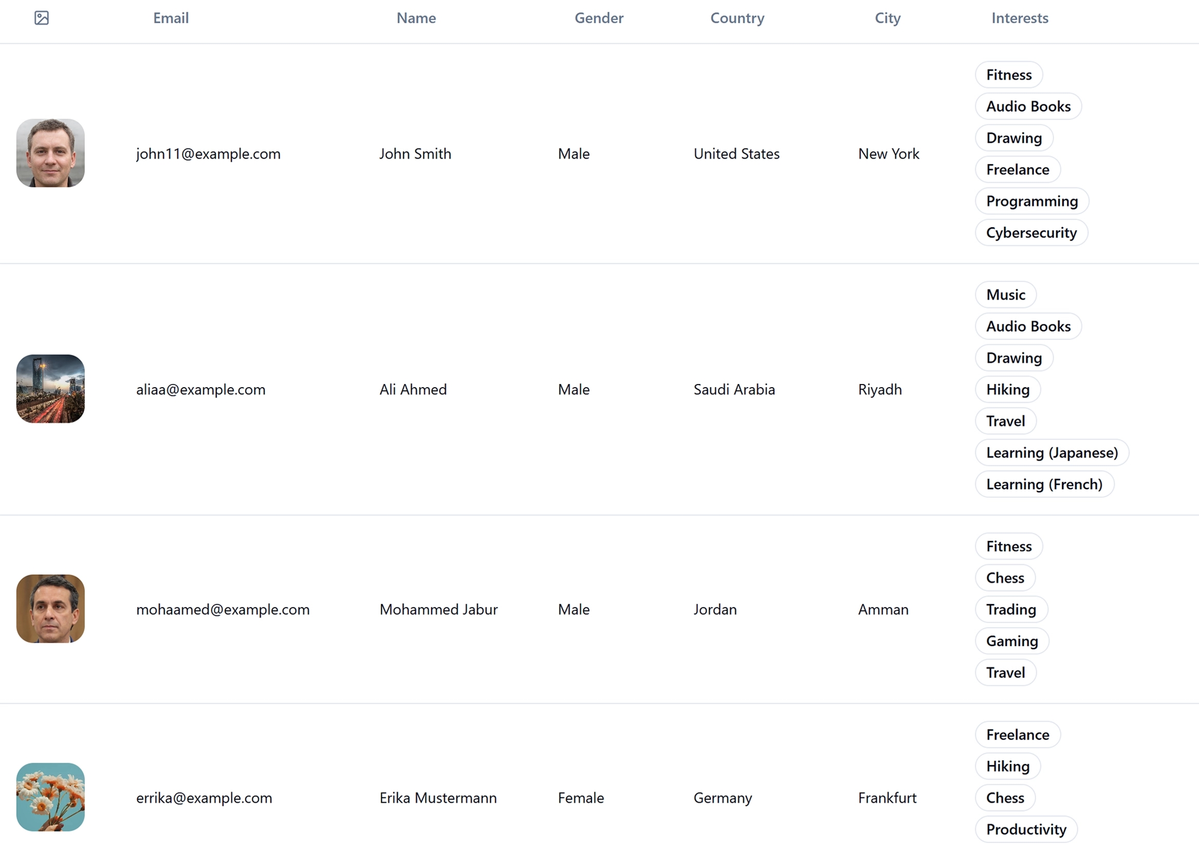This screenshot has width=1199, height=862.
Task: Click John Smith's profile photo
Action: pos(50,153)
